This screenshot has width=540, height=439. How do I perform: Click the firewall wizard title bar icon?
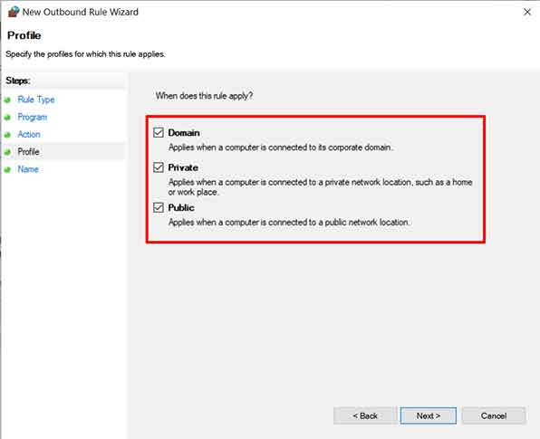(14, 12)
